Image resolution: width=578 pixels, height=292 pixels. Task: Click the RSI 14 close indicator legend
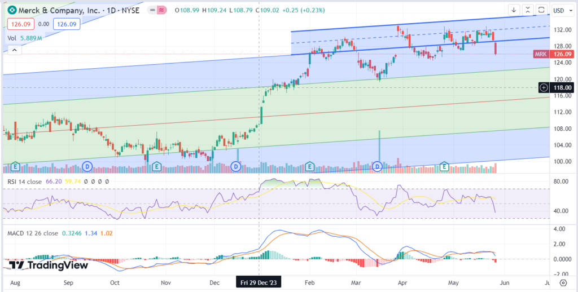pyautogui.click(x=25, y=181)
